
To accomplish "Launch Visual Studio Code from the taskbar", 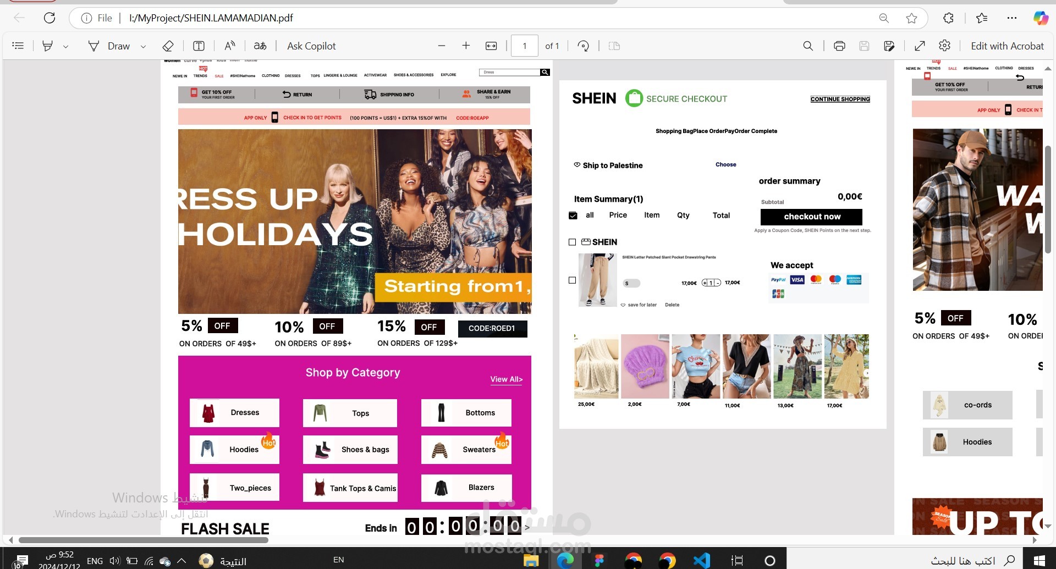I will [701, 561].
